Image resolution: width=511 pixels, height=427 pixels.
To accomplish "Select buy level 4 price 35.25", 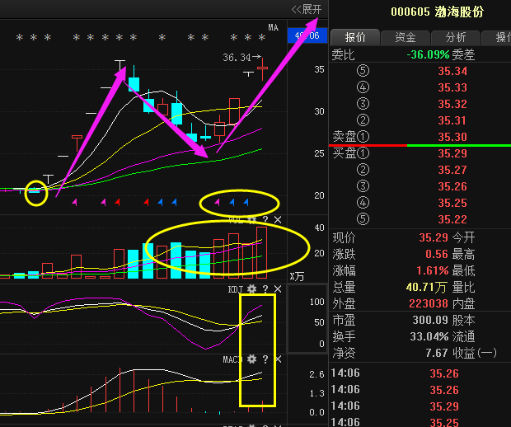I will 452,203.
